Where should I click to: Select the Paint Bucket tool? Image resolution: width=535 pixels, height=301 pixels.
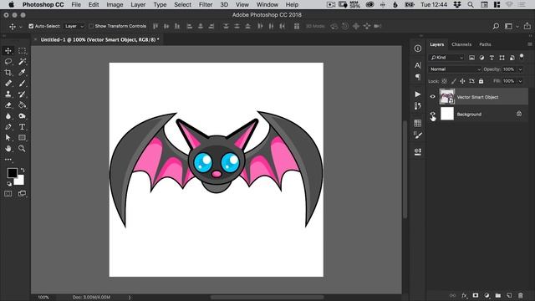pyautogui.click(x=22, y=105)
